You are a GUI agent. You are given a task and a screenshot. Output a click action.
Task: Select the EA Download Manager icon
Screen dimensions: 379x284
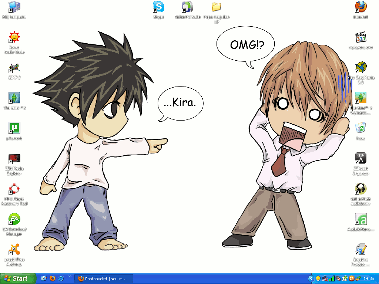click(x=14, y=219)
